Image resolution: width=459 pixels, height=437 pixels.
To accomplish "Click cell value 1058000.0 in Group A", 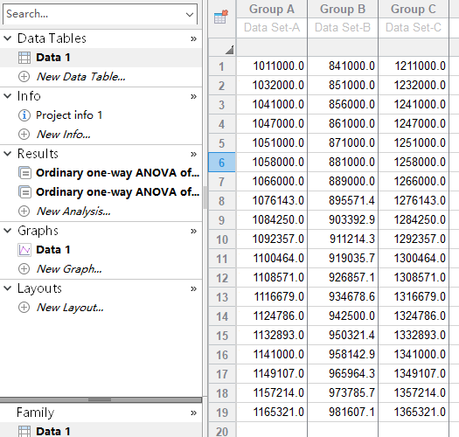I will click(272, 163).
